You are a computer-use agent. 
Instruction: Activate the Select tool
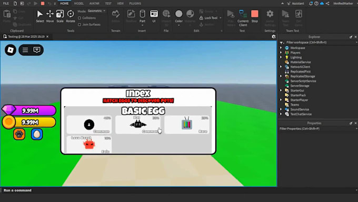pos(39,16)
